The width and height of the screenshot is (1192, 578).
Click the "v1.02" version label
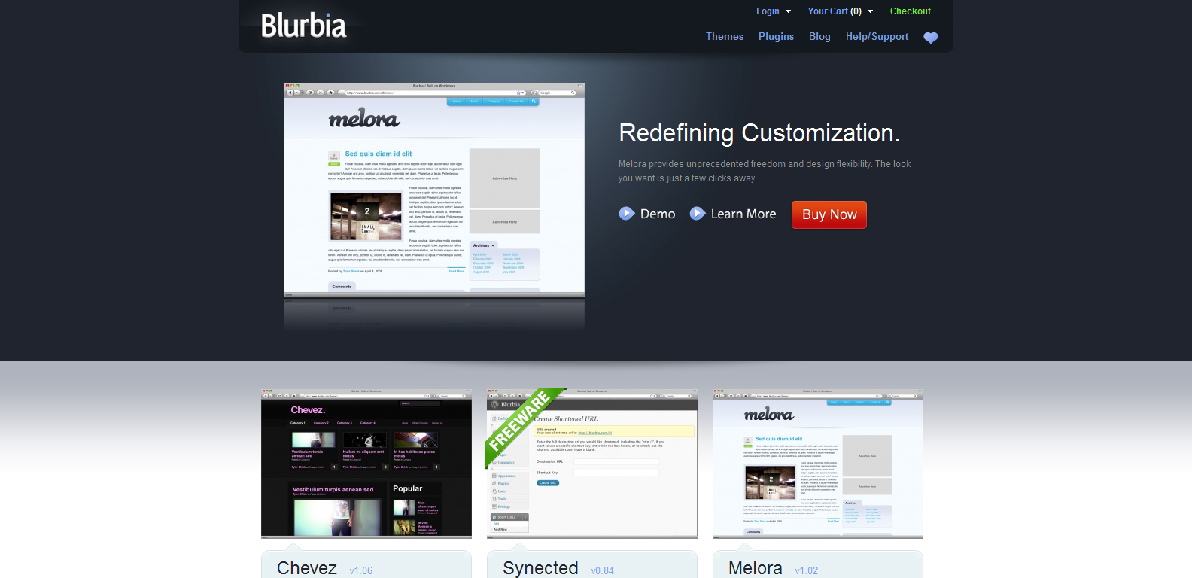(x=807, y=571)
